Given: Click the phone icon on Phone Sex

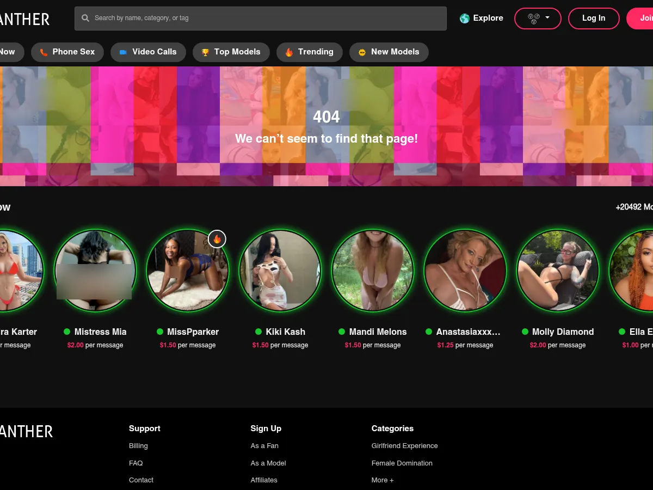Looking at the screenshot, I should pyautogui.click(x=44, y=52).
